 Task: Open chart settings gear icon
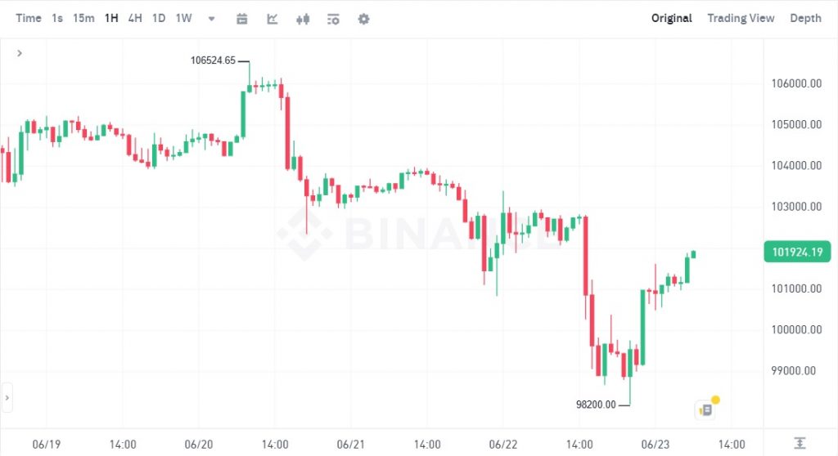click(363, 19)
